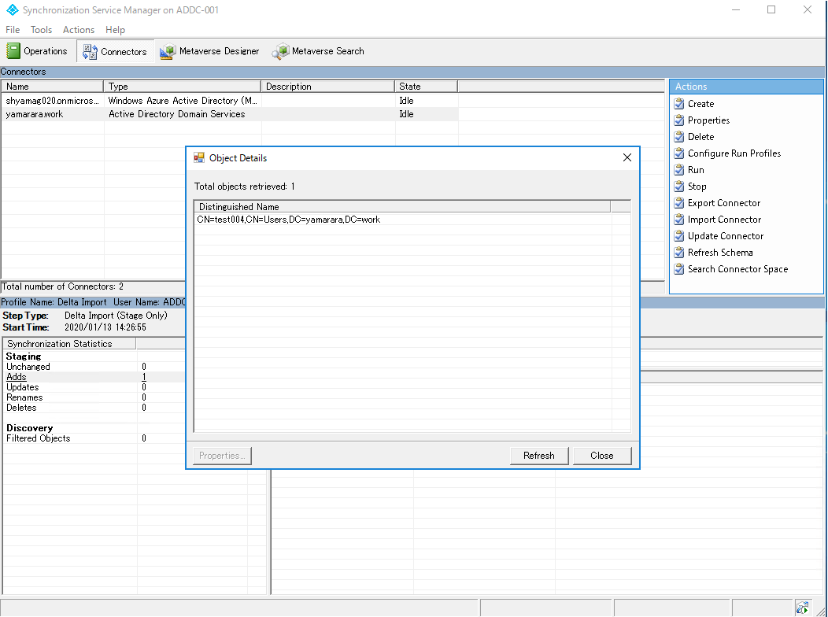The width and height of the screenshot is (828, 617).
Task: Open the Actions menu
Action: [78, 29]
